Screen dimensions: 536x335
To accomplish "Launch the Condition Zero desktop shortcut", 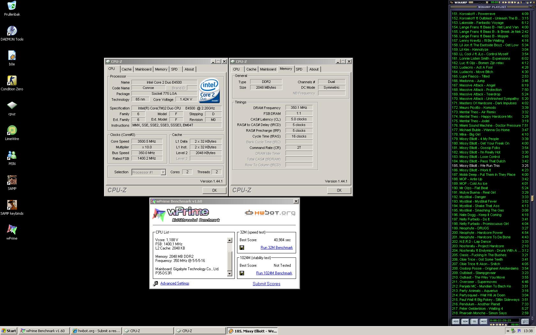I will (12, 80).
